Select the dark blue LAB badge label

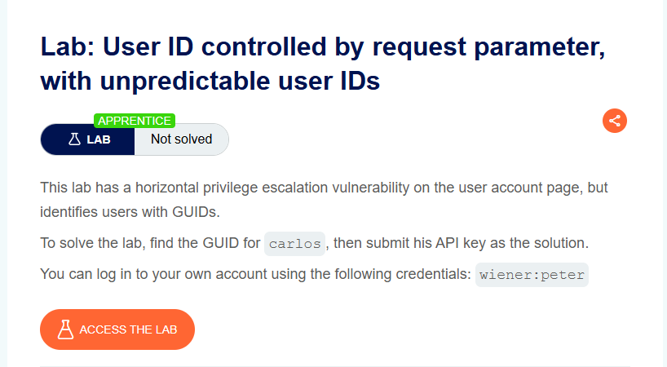click(87, 139)
